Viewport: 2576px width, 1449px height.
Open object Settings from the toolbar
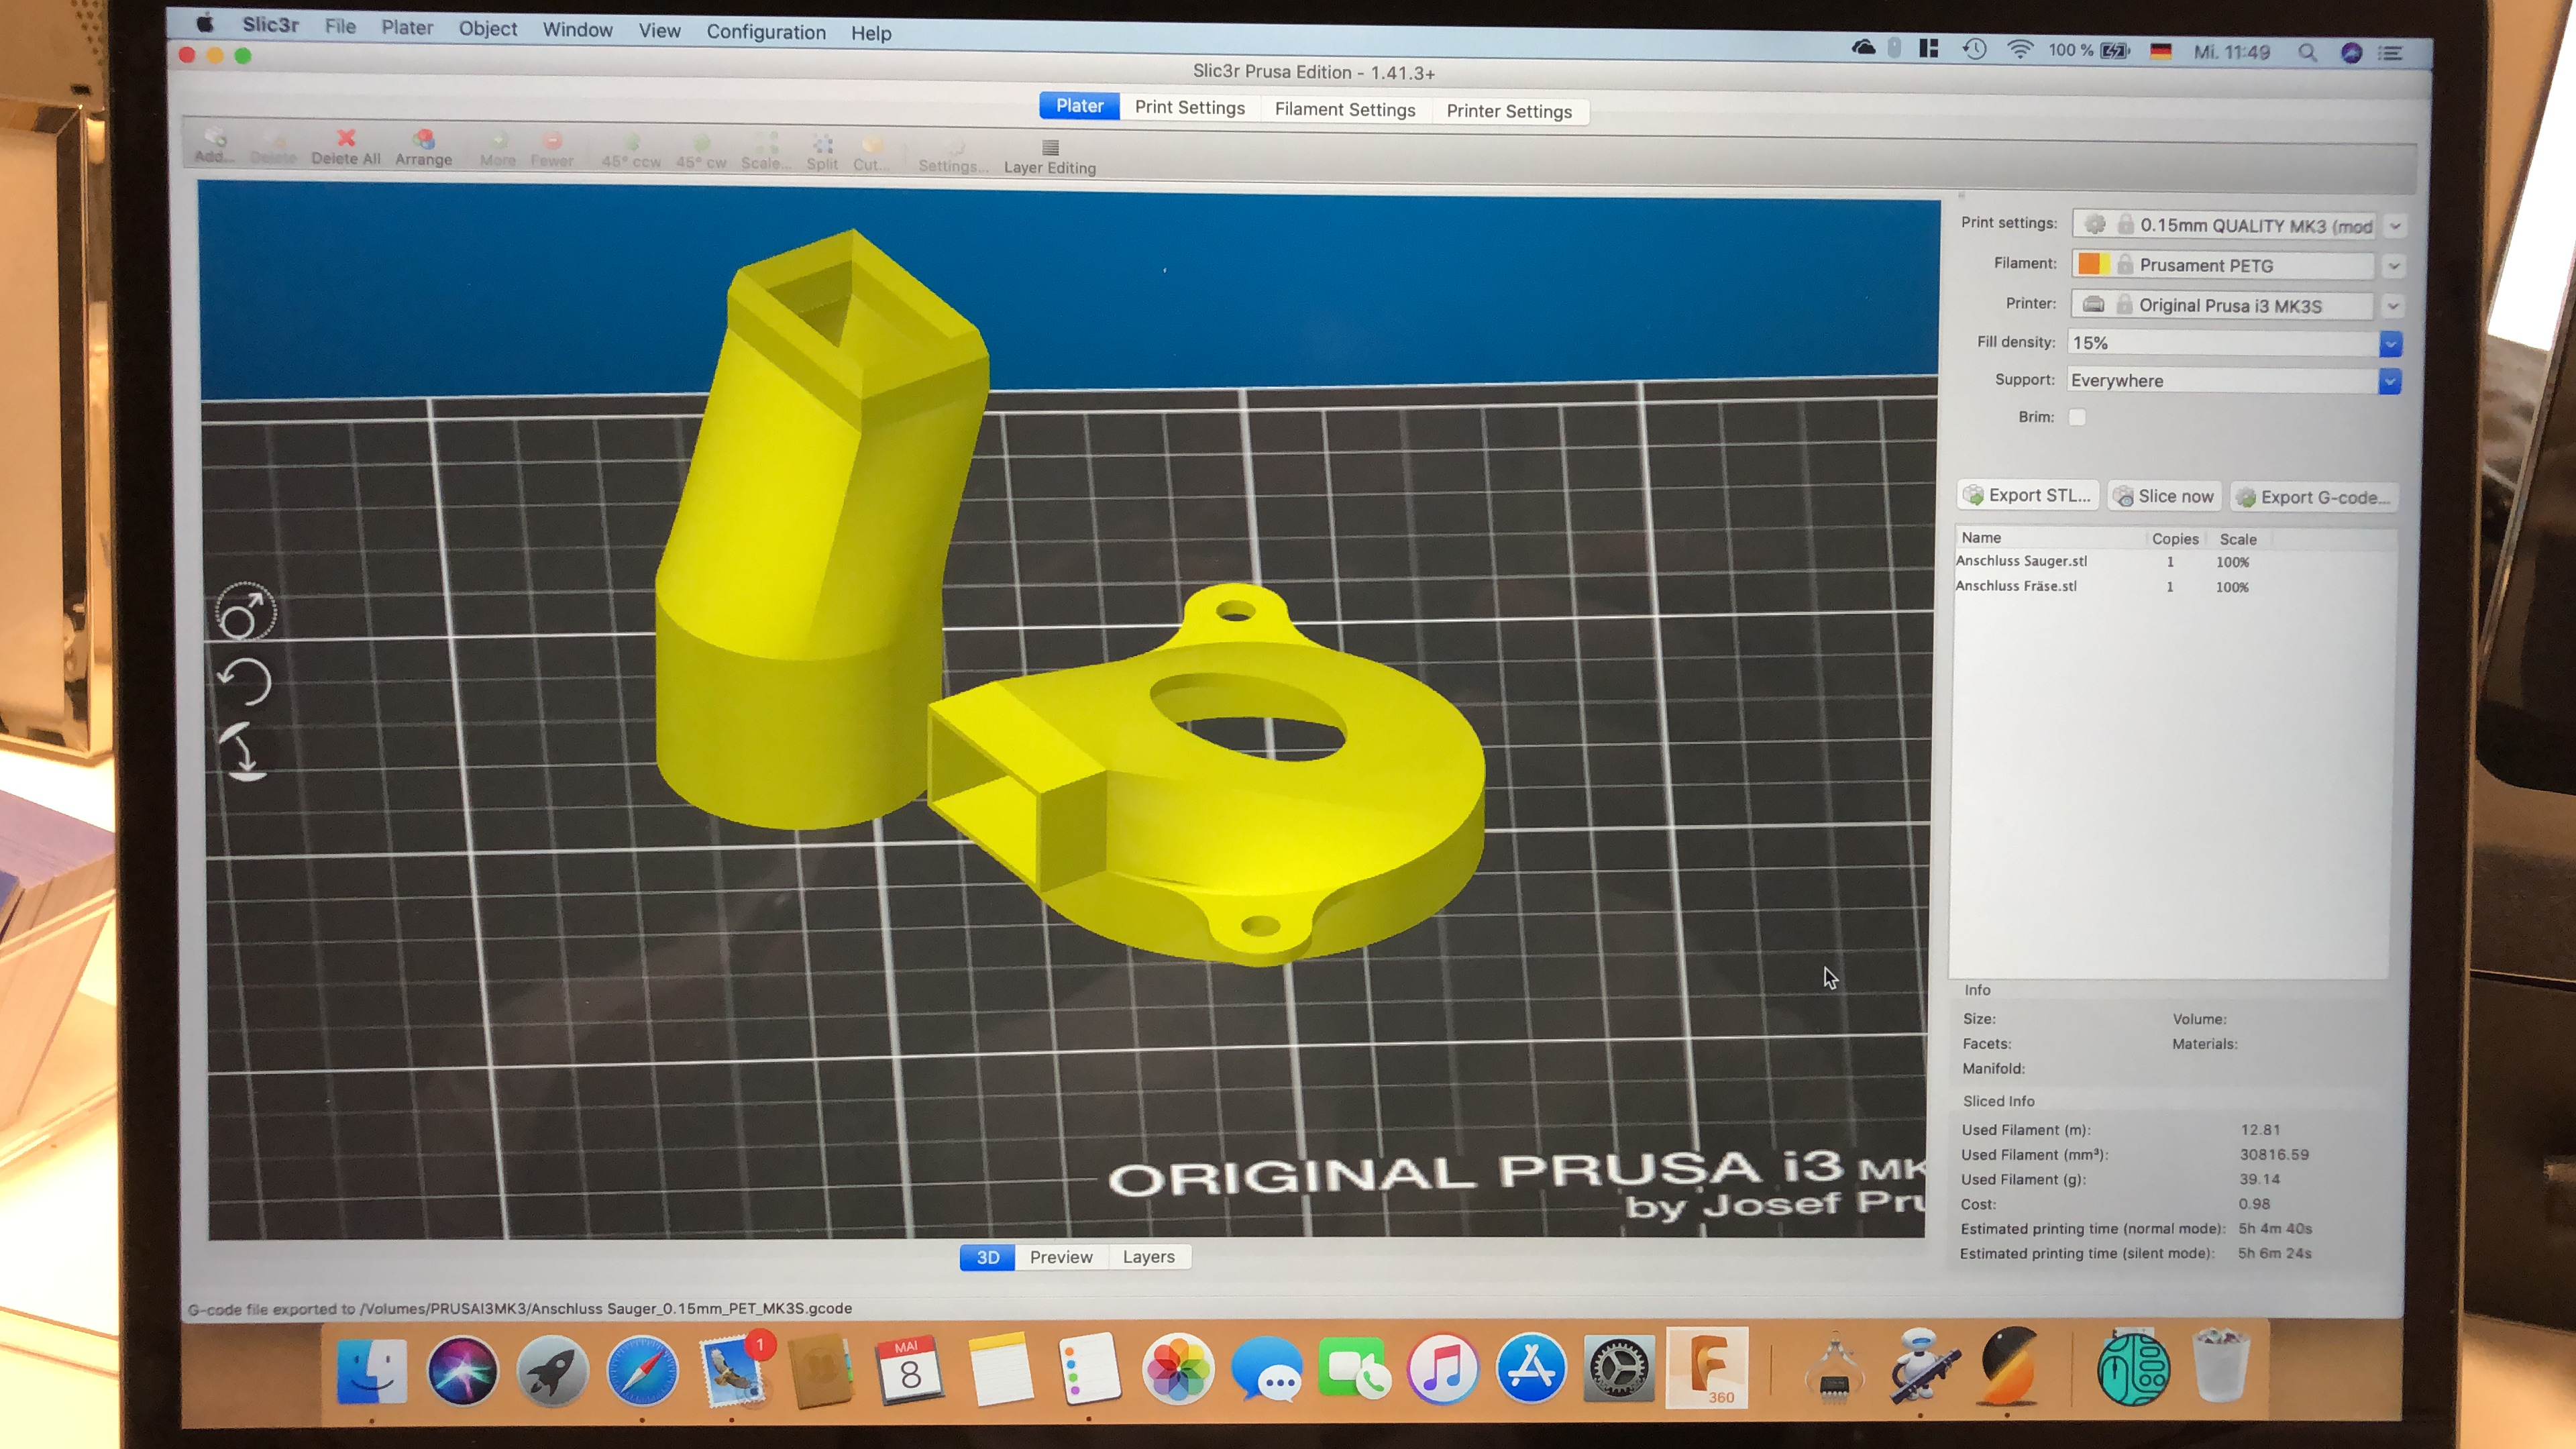coord(952,157)
